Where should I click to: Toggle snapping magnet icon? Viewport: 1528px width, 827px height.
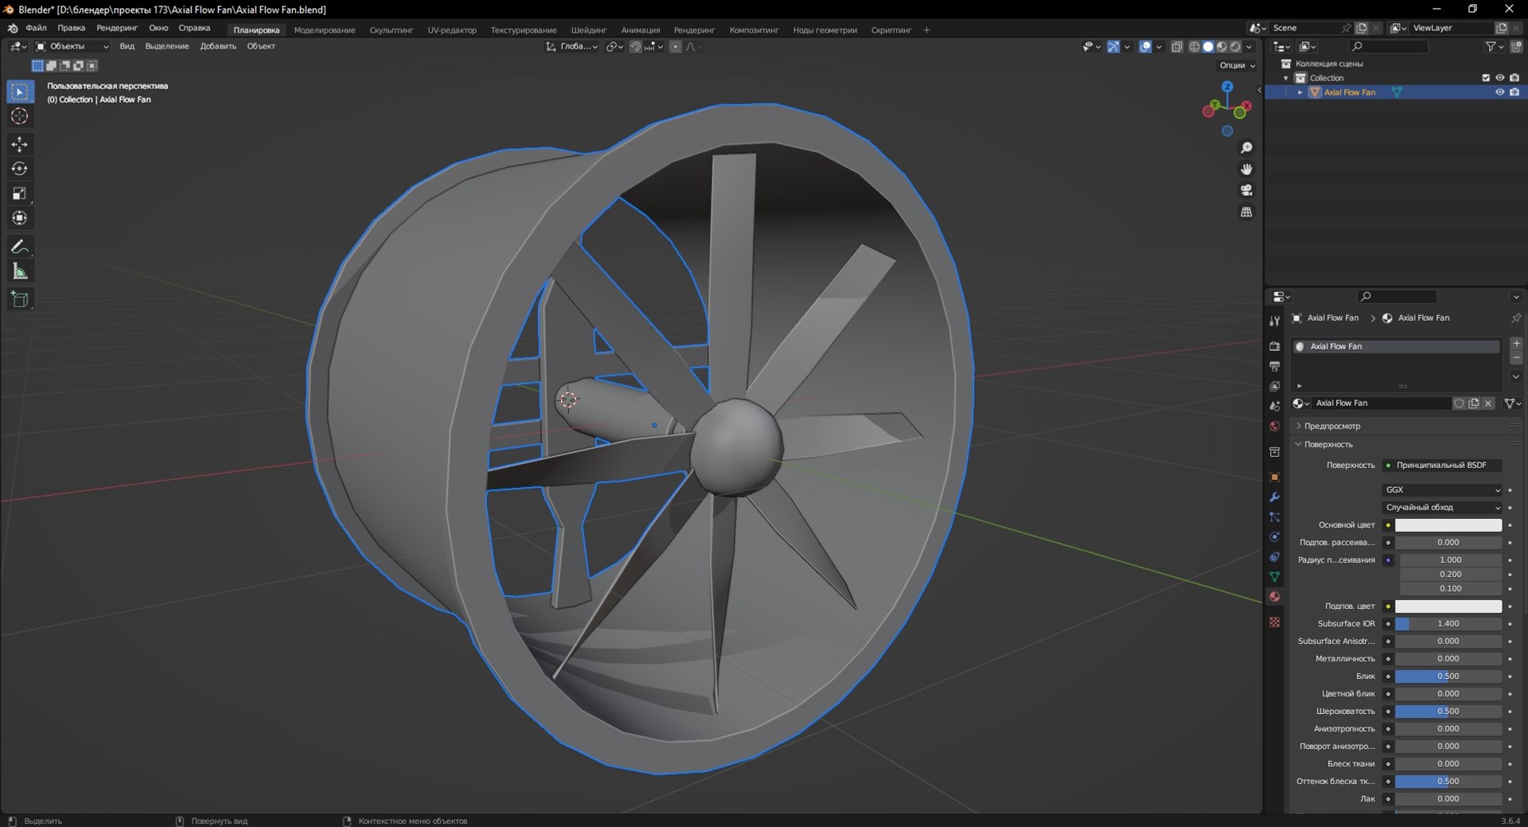(x=635, y=46)
